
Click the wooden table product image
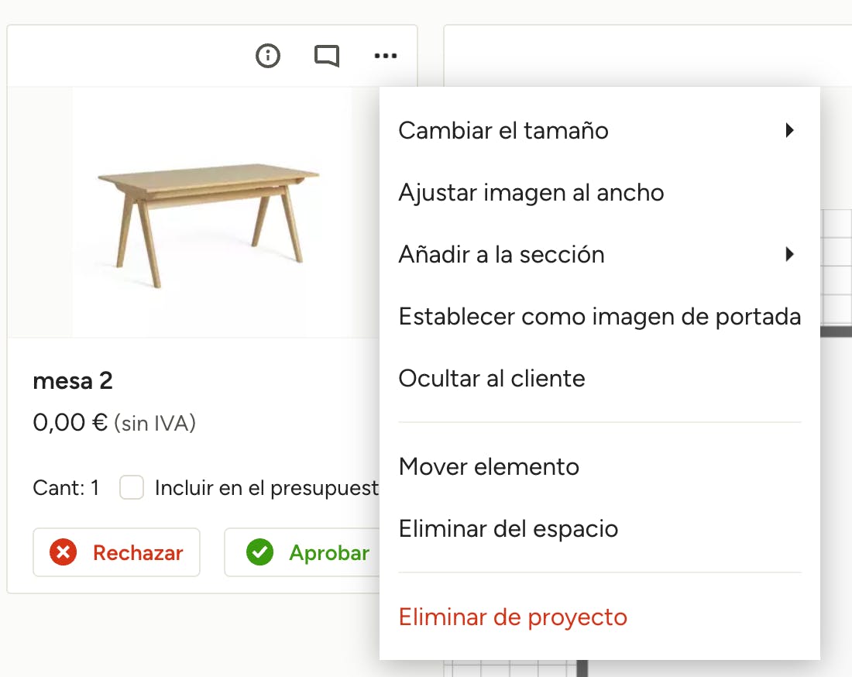point(208,213)
